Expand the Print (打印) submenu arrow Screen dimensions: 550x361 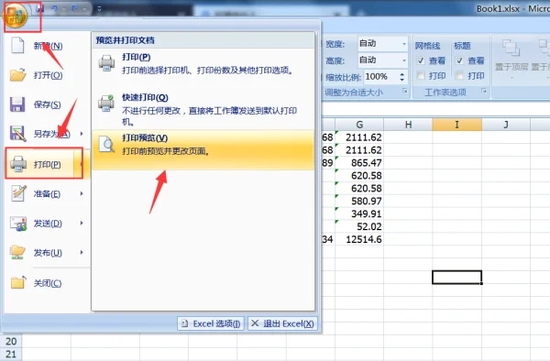tap(82, 164)
